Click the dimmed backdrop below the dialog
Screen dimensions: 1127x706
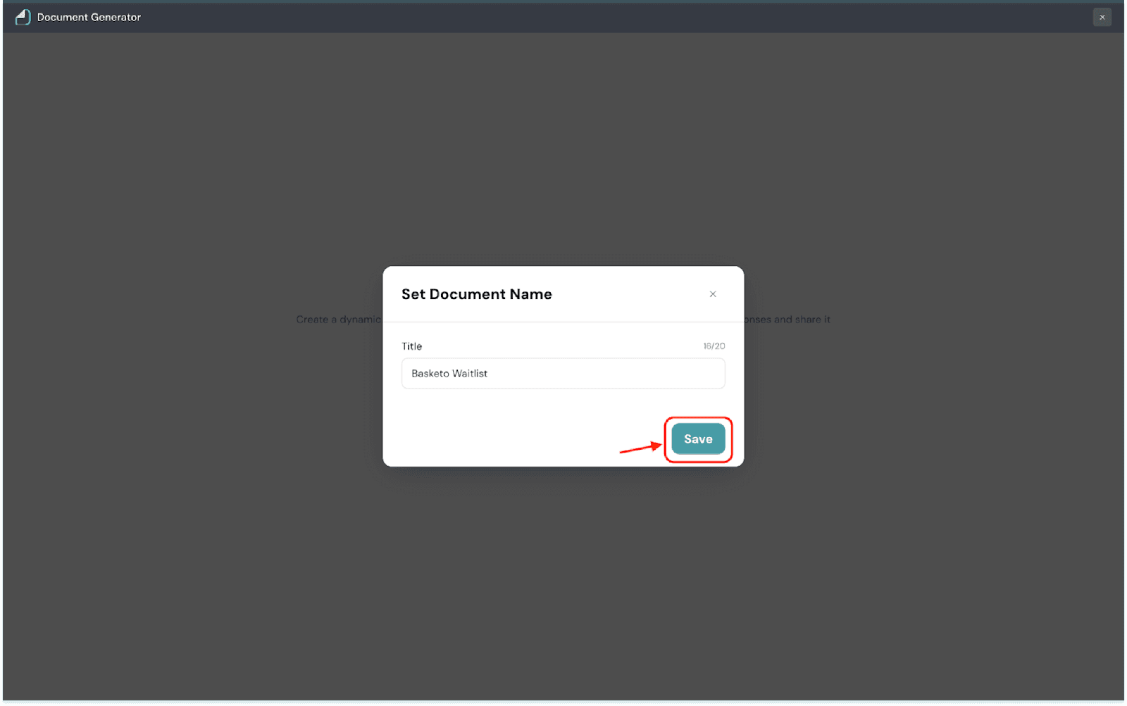(563, 577)
